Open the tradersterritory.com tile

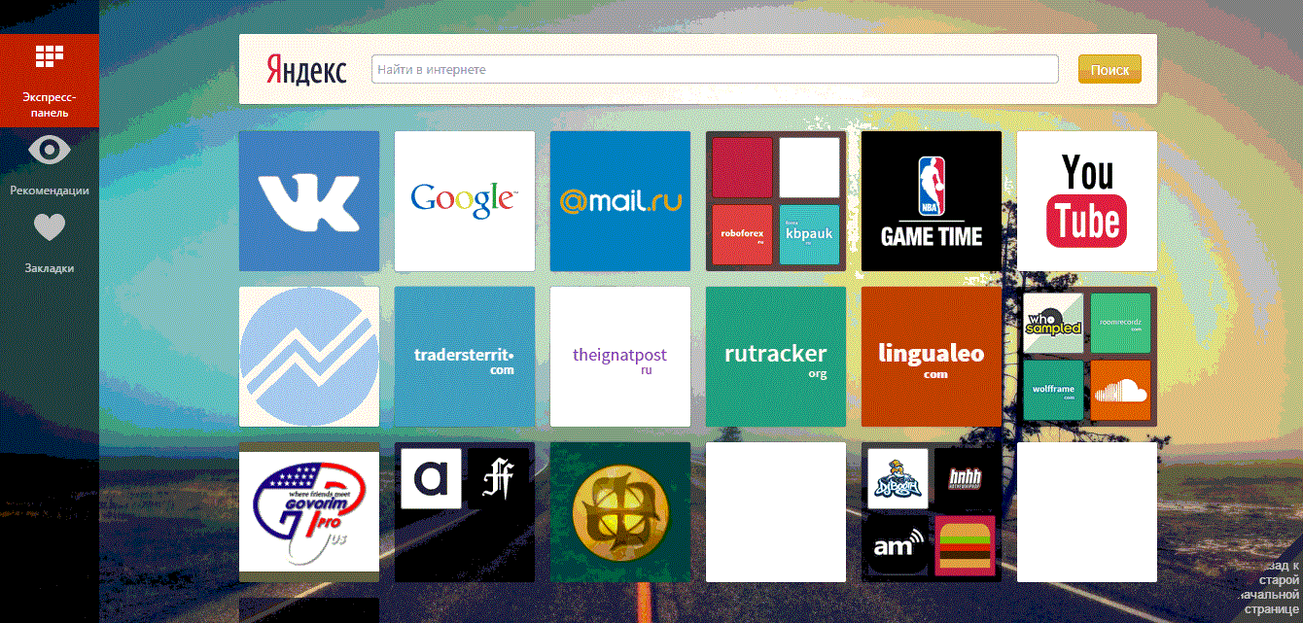(x=465, y=357)
